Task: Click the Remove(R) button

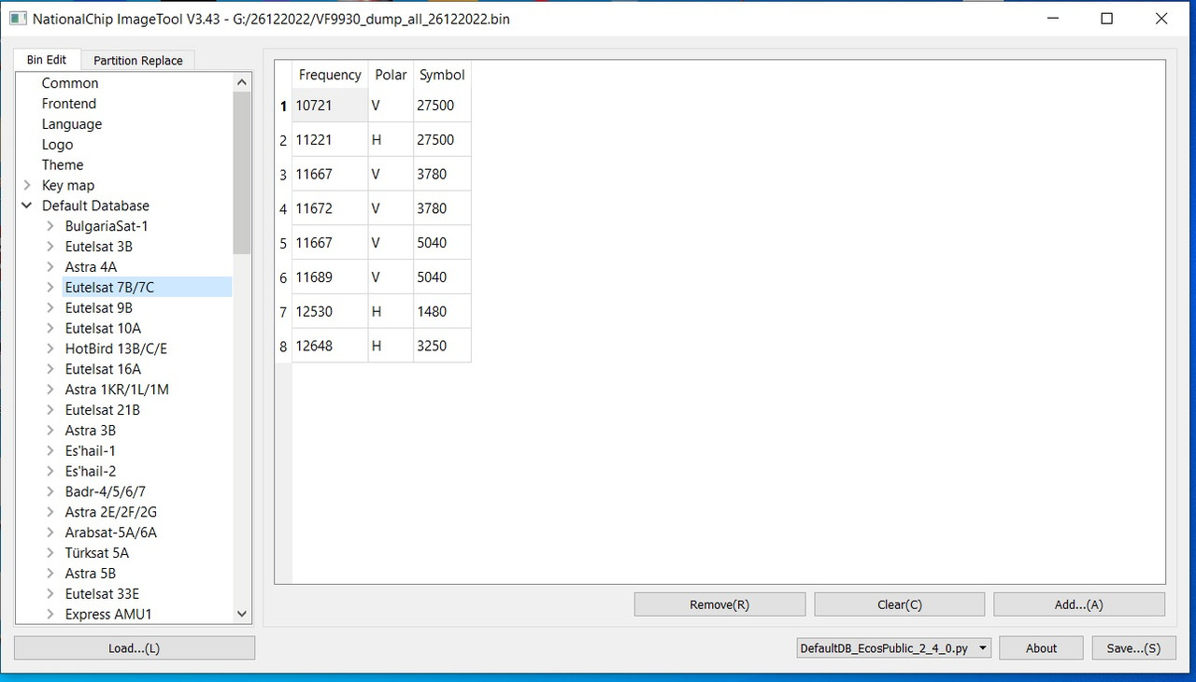Action: point(719,604)
